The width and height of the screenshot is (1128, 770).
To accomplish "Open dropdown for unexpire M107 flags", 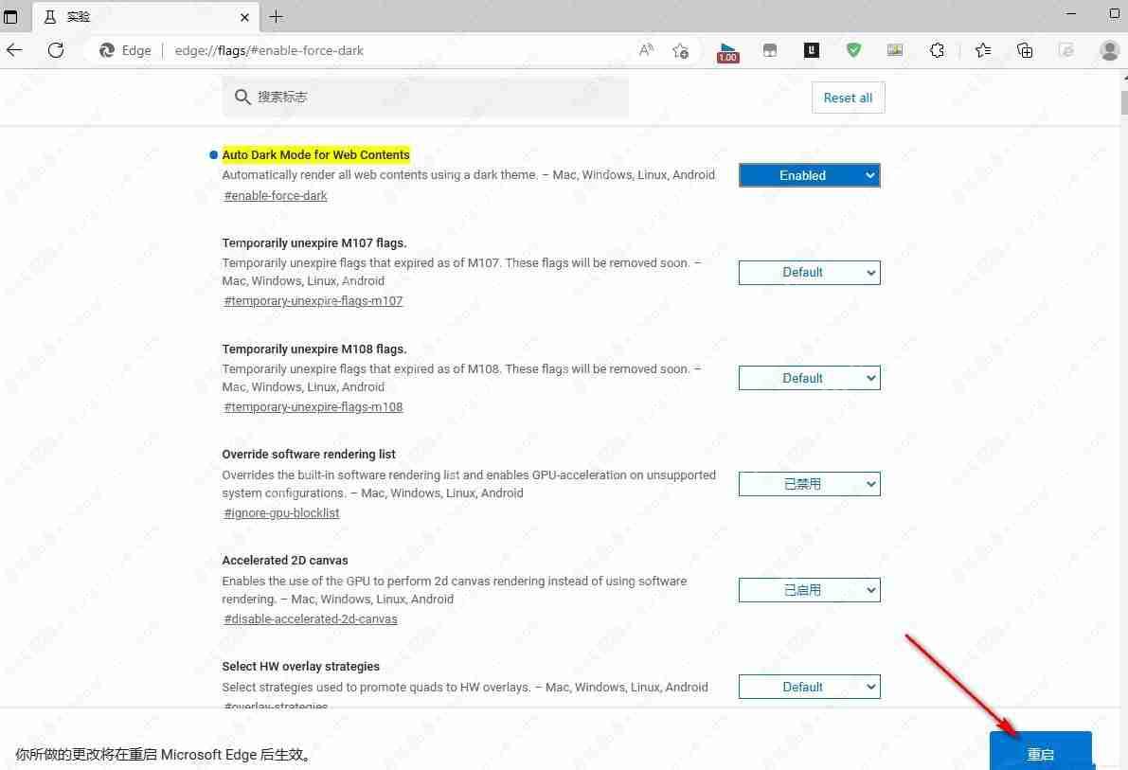I will (x=810, y=272).
